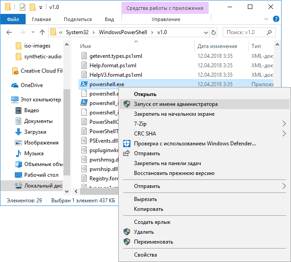The image size is (291, 262).
Task: Open Explorer help question mark icon
Action: click(276, 19)
